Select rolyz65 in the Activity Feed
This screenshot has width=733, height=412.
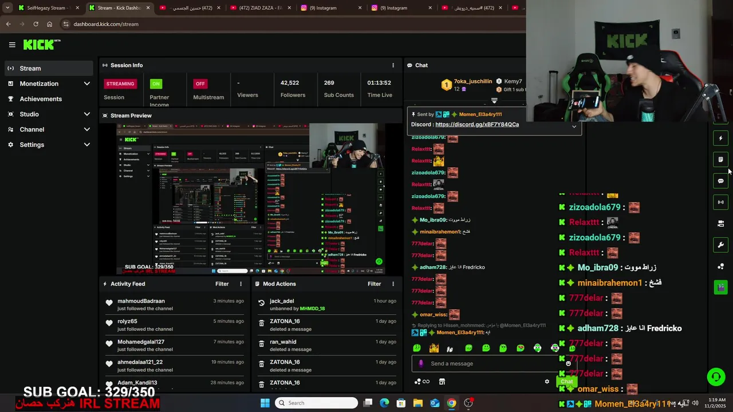coord(174,325)
